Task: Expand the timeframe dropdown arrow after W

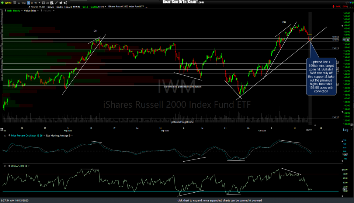Action: tap(39, 3)
